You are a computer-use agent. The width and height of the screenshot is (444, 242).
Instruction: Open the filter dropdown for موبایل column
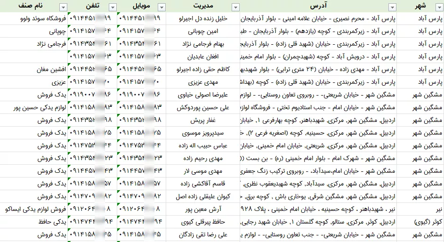(161, 8)
